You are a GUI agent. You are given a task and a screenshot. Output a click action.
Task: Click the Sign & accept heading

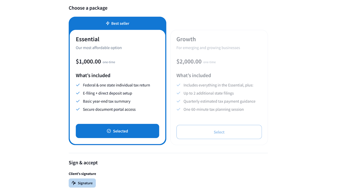point(83,163)
